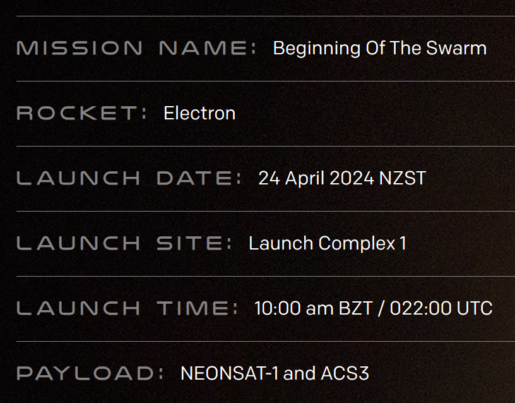Click the word 'April' in launch date
Image resolution: width=515 pixels, height=403 pixels.
pyautogui.click(x=304, y=179)
